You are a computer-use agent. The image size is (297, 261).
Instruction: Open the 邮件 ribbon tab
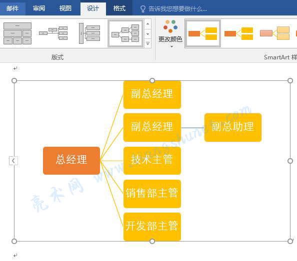pos(12,8)
